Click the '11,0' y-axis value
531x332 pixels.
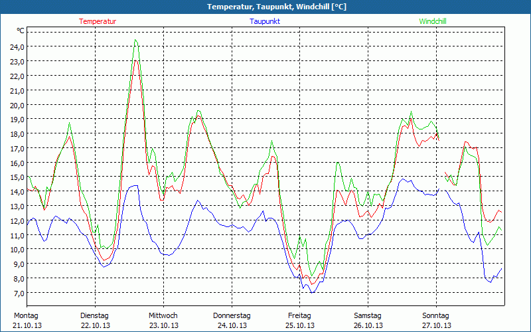[x=17, y=236]
